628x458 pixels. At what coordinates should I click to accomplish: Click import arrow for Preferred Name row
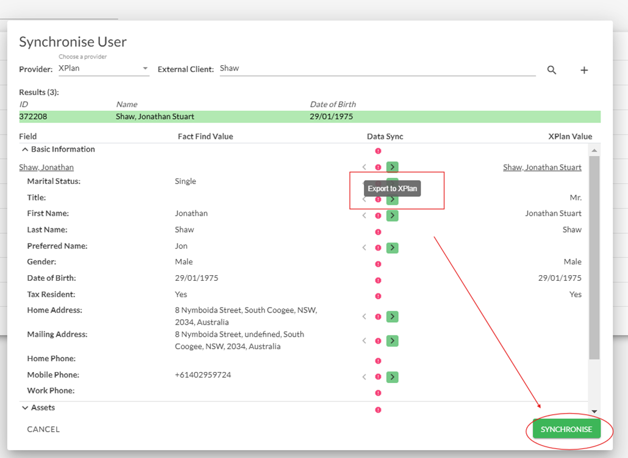[x=364, y=248]
